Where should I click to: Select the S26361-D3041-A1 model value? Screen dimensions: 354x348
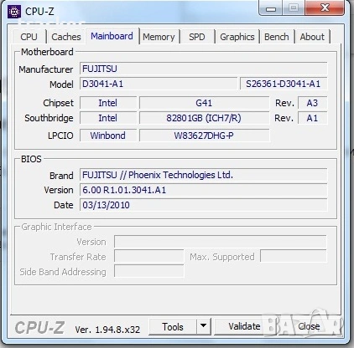tap(284, 84)
